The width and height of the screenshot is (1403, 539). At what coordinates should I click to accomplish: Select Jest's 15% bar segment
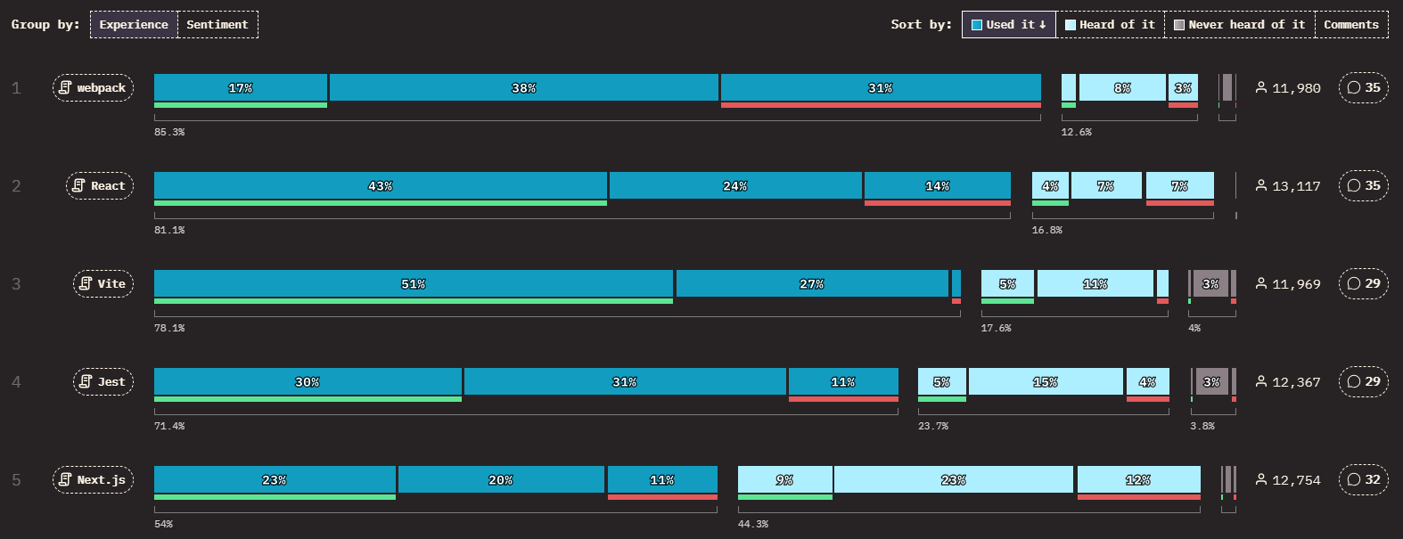[1046, 381]
